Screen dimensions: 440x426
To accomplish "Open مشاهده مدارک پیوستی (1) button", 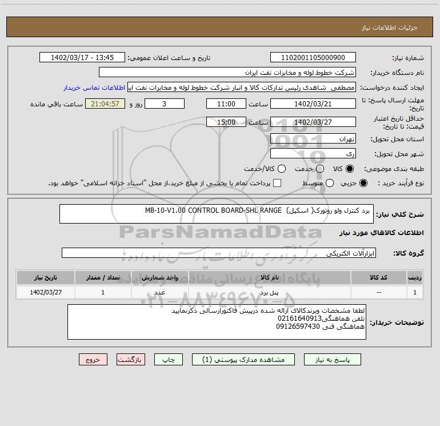I will tap(243, 360).
